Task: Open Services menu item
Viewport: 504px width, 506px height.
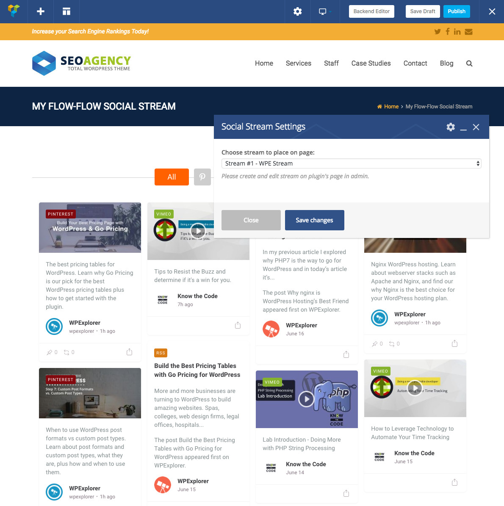Action: pos(298,63)
